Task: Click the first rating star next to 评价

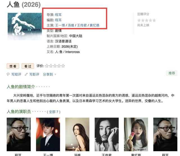Action: click(x=47, y=66)
